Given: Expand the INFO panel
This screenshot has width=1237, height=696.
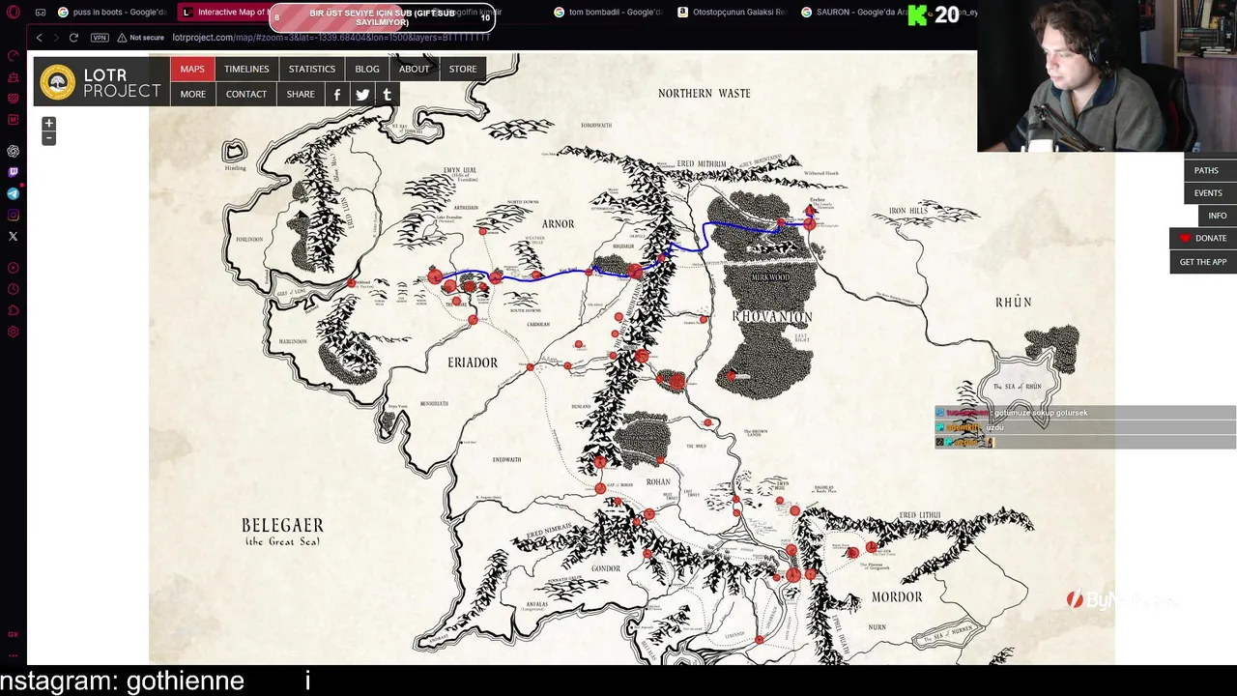Looking at the screenshot, I should pos(1218,216).
